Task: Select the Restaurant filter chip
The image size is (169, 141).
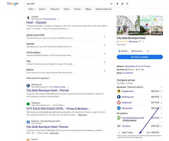Action: (55, 9)
